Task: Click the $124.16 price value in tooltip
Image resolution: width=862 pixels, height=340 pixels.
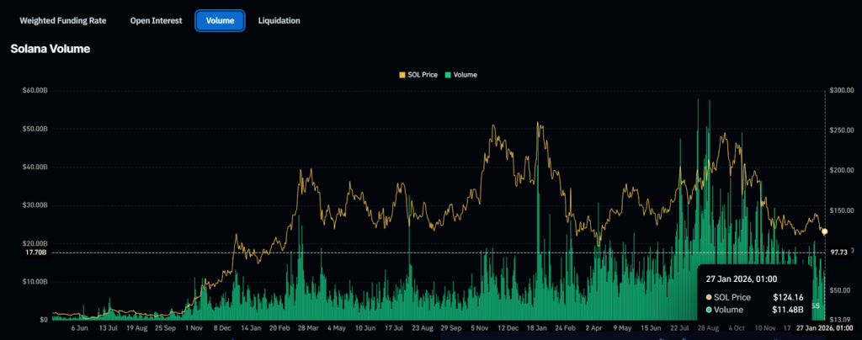Action: point(789,297)
